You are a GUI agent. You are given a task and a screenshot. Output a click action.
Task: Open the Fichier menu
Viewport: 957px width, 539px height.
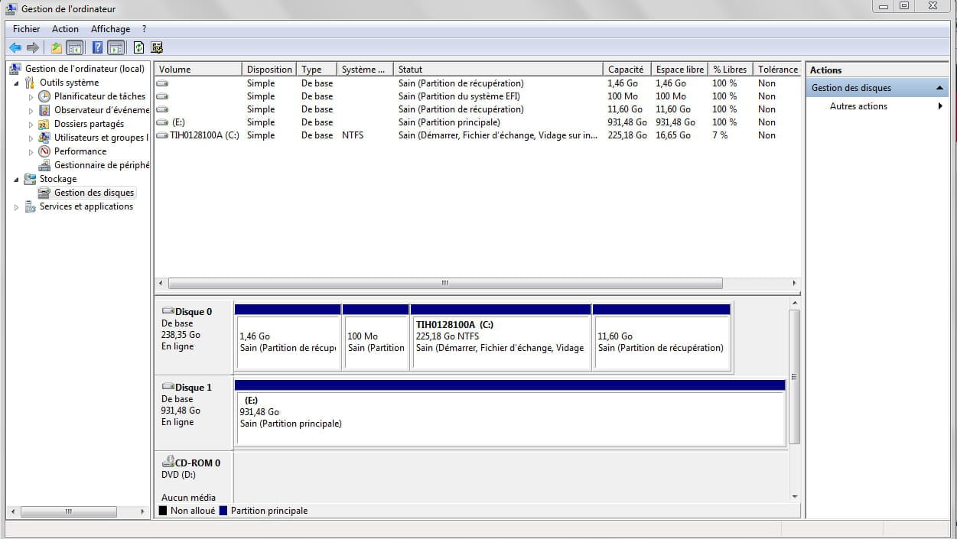coord(26,29)
